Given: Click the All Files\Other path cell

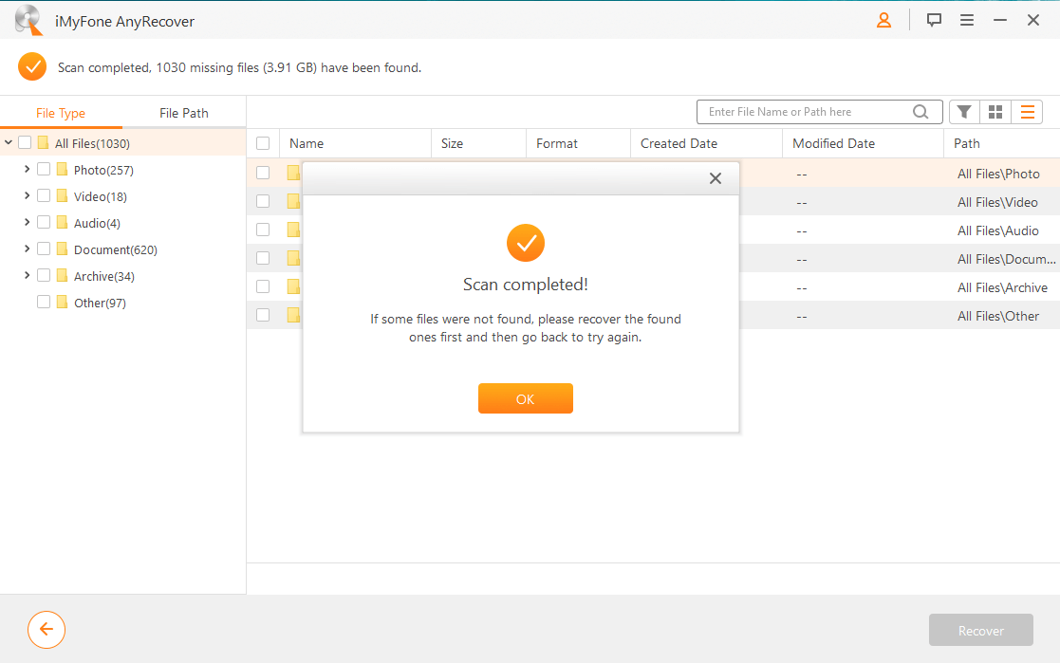Looking at the screenshot, I should 998,316.
